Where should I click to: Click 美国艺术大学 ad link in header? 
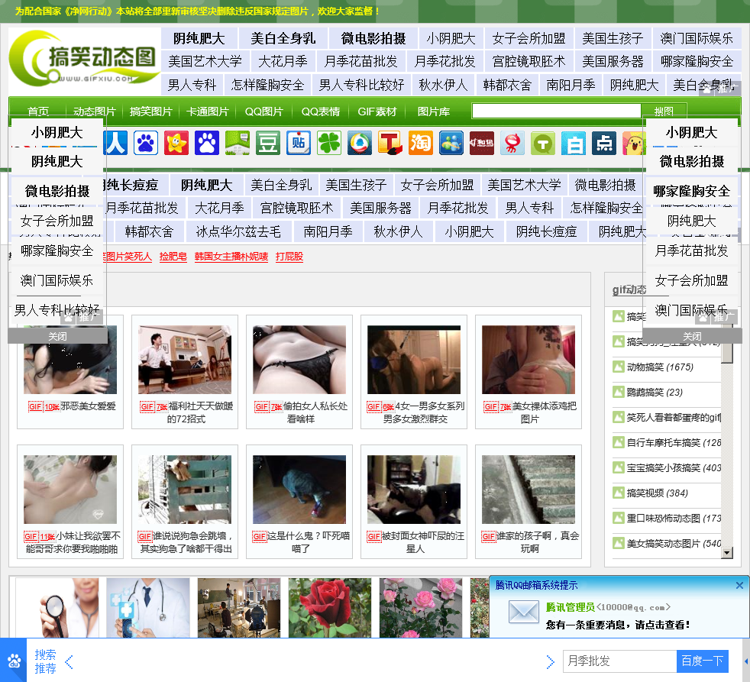[205, 61]
